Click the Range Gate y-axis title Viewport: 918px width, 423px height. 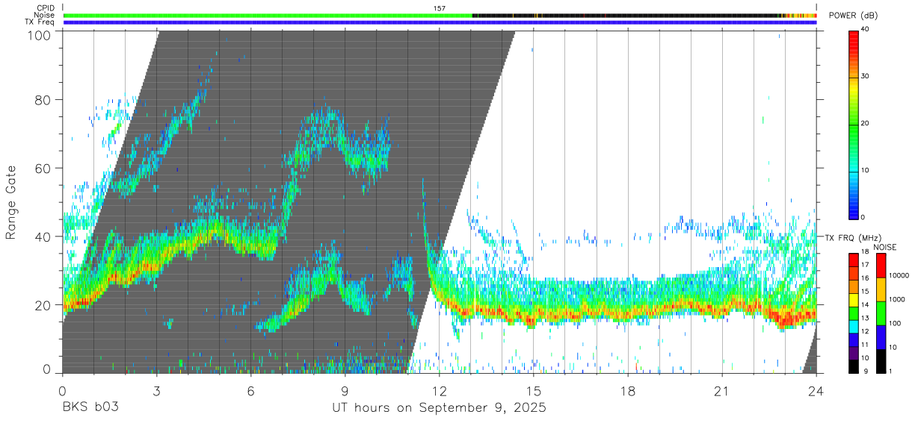[11, 204]
